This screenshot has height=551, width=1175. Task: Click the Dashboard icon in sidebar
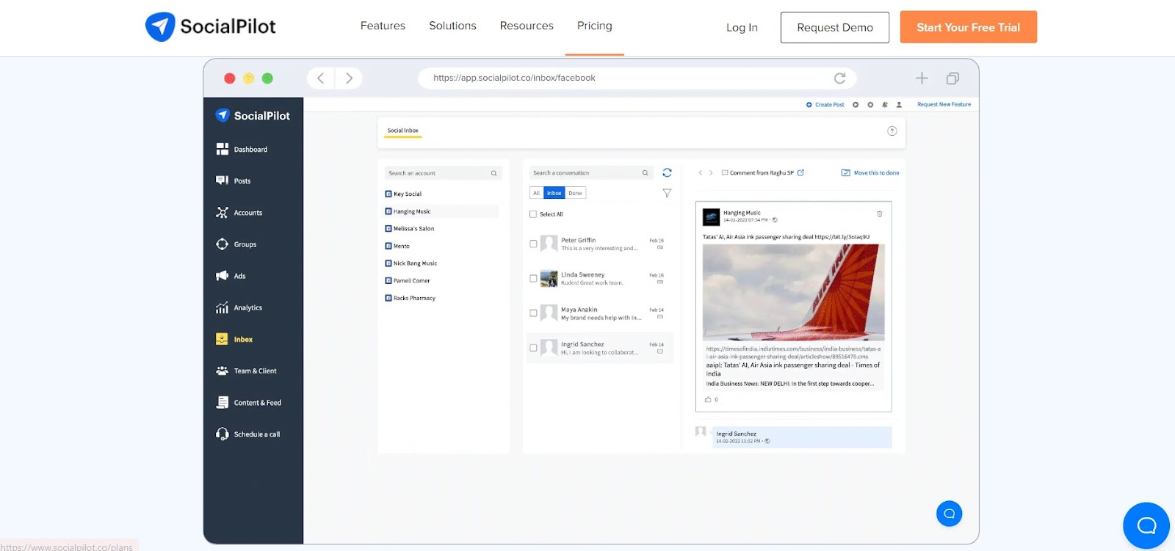(x=222, y=150)
